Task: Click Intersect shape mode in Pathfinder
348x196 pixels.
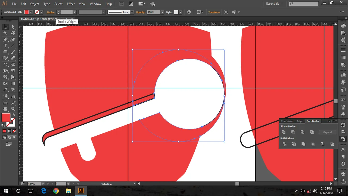Action: point(303,132)
